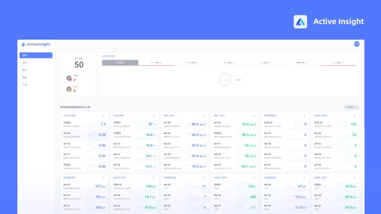Open the host row showing 192
The width and height of the screenshot is (381, 214).
(x=335, y=124)
